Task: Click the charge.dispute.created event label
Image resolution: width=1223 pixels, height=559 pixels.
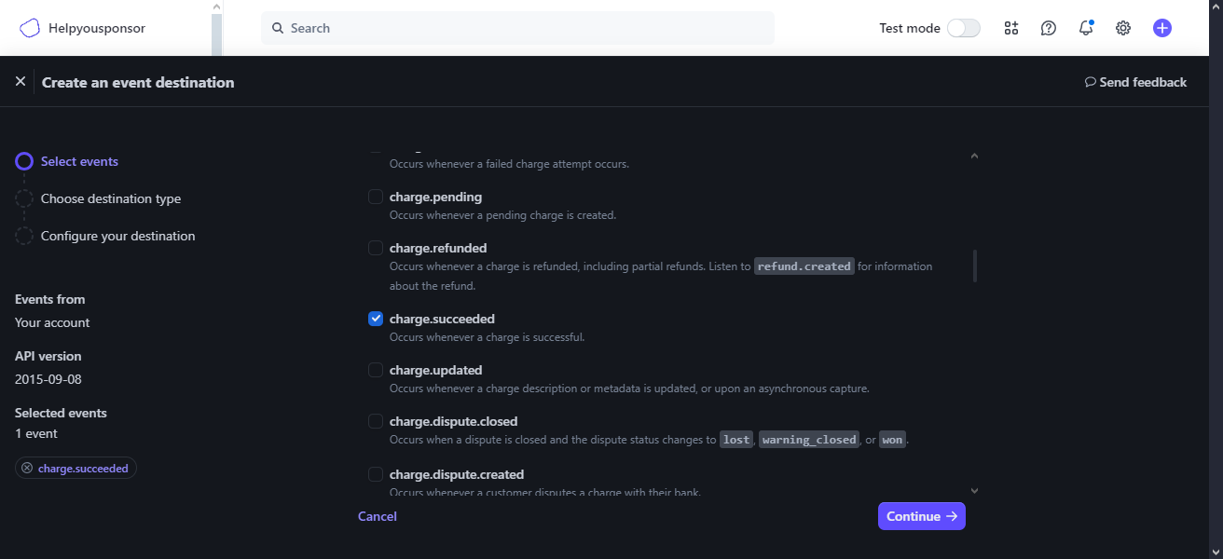Action: tap(457, 474)
